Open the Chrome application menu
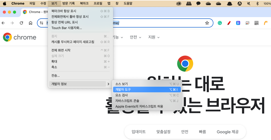The image size is (271, 140). pyautogui.click(x=18, y=3)
